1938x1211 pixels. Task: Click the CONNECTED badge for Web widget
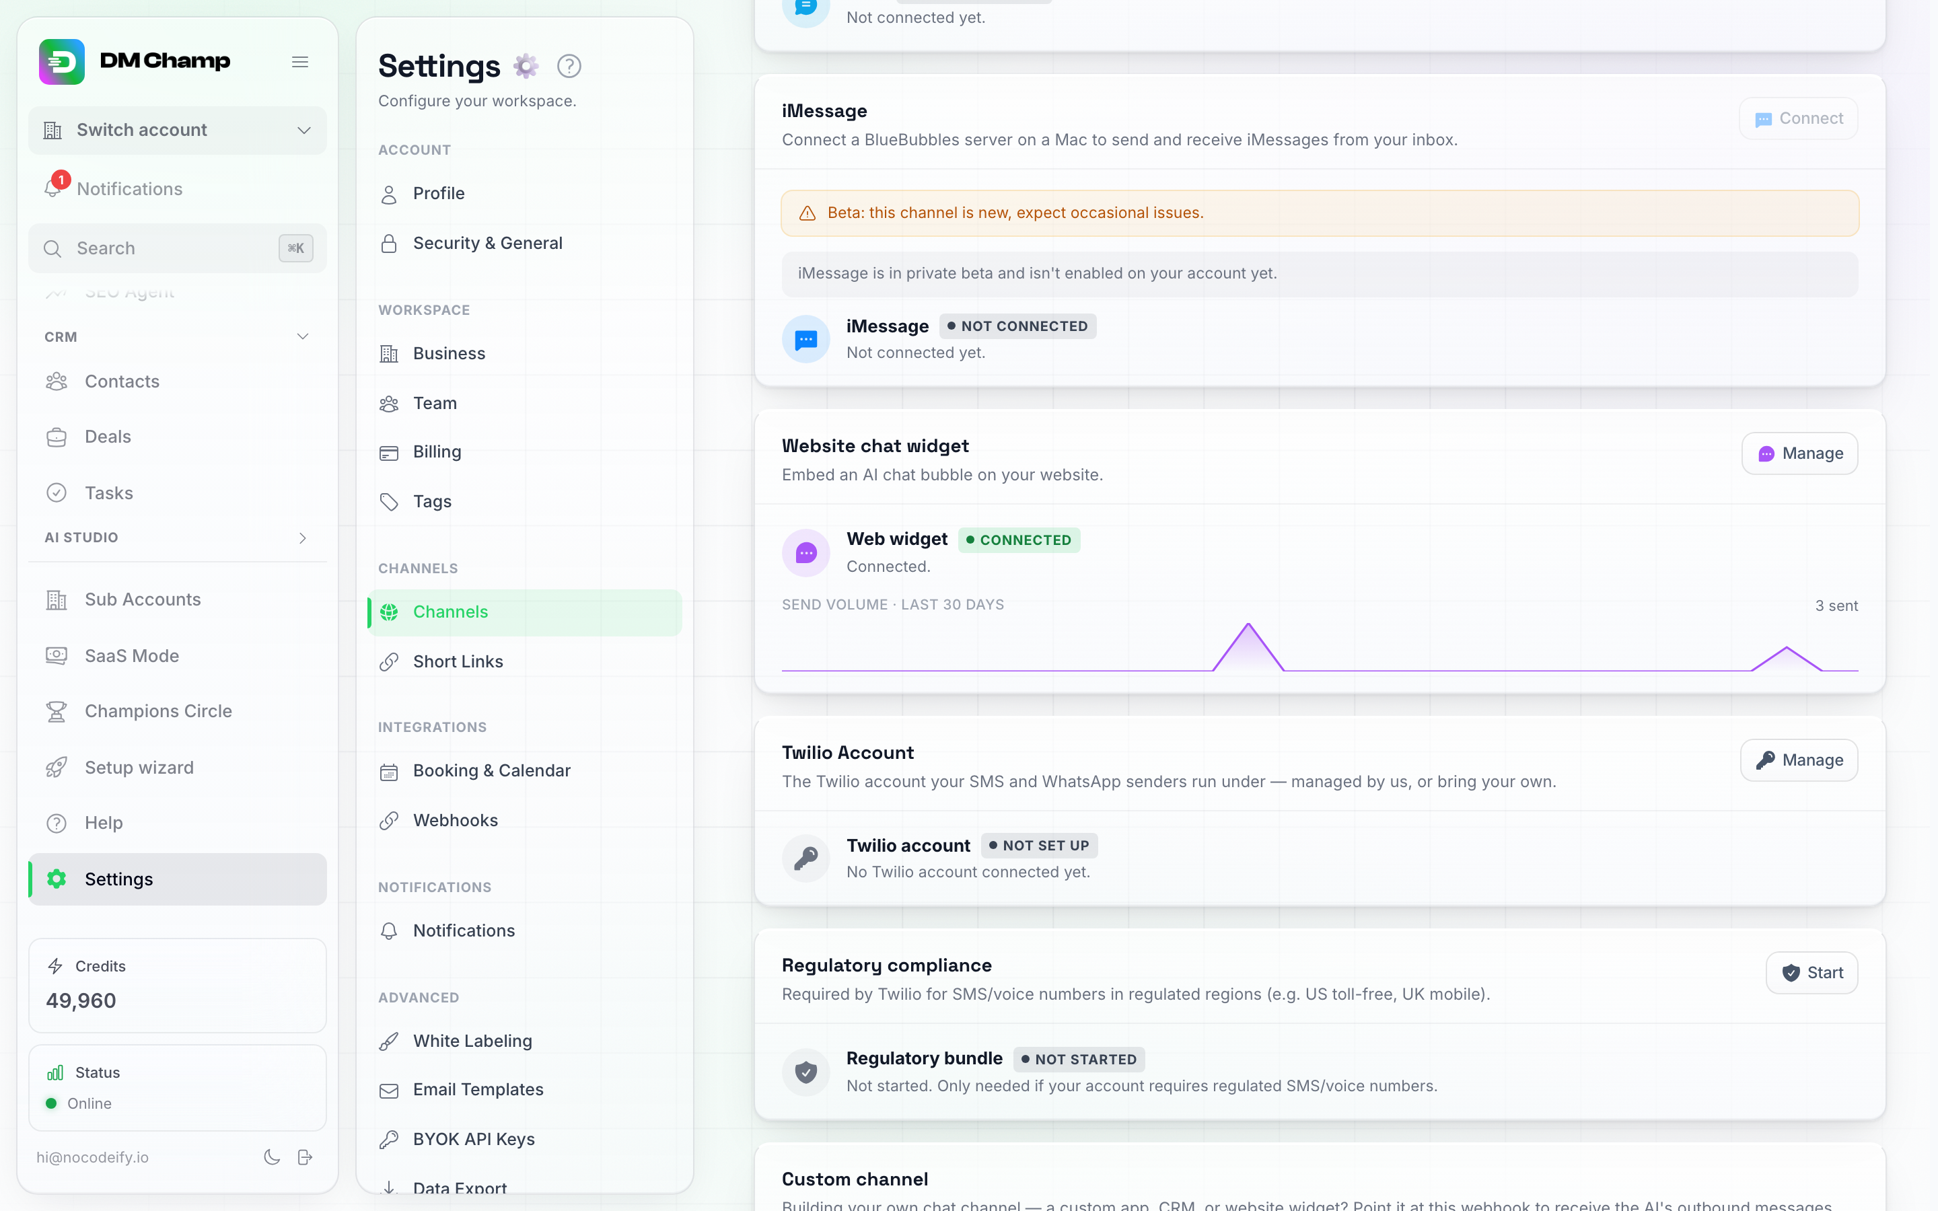1019,540
